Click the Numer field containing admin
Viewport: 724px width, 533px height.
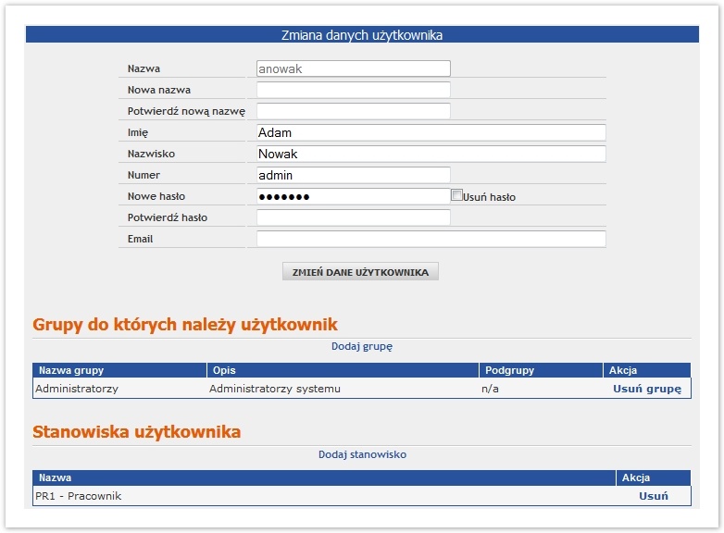pos(353,175)
